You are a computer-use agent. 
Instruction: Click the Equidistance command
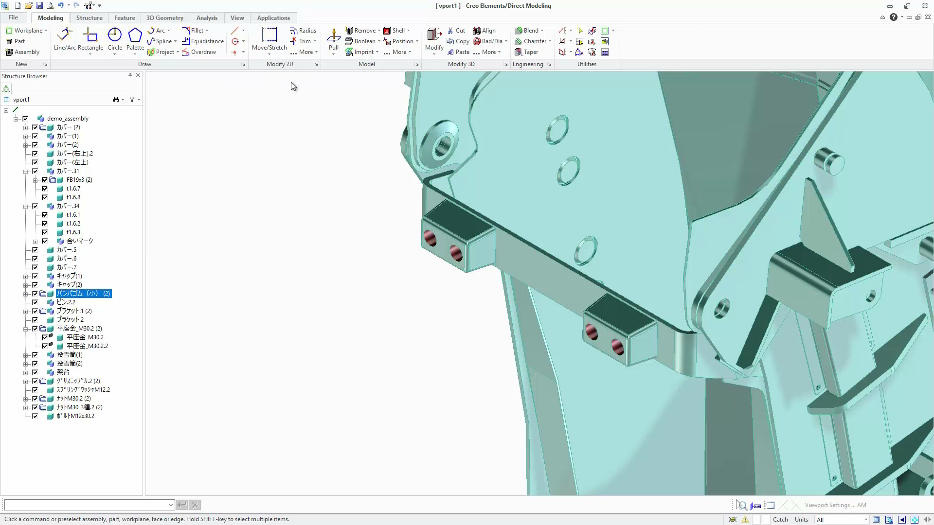[203, 41]
